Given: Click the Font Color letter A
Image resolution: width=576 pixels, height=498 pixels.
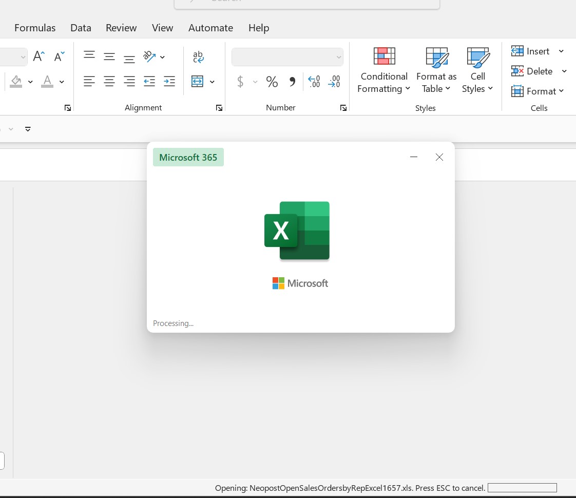Looking at the screenshot, I should pyautogui.click(x=47, y=81).
